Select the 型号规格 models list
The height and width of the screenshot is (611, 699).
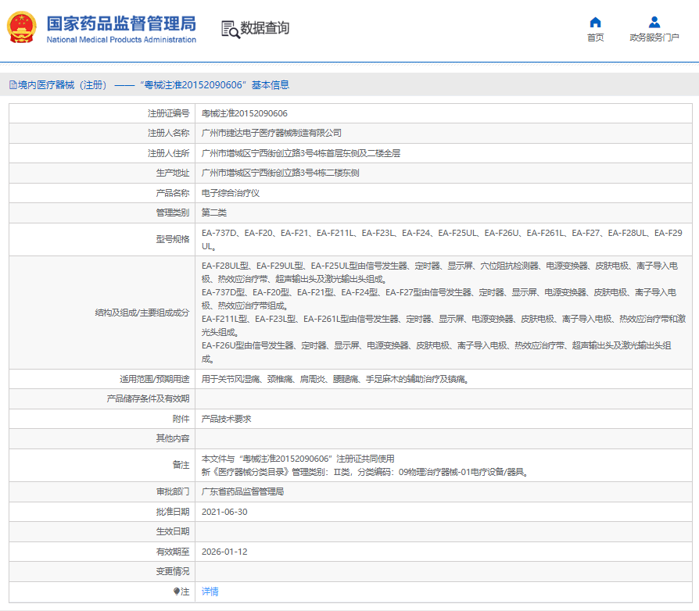coord(442,240)
